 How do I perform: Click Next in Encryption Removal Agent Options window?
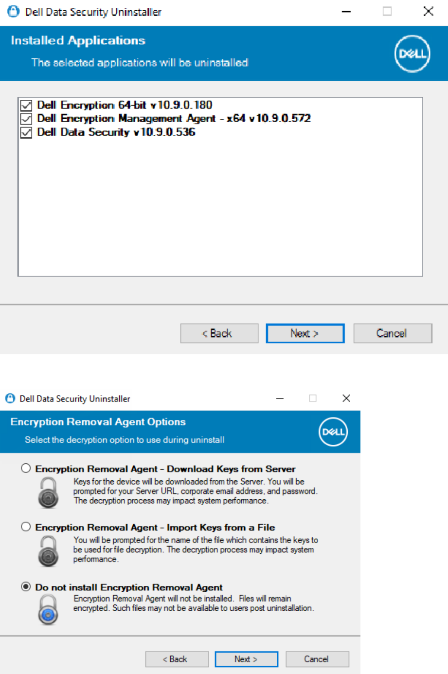[x=247, y=659]
